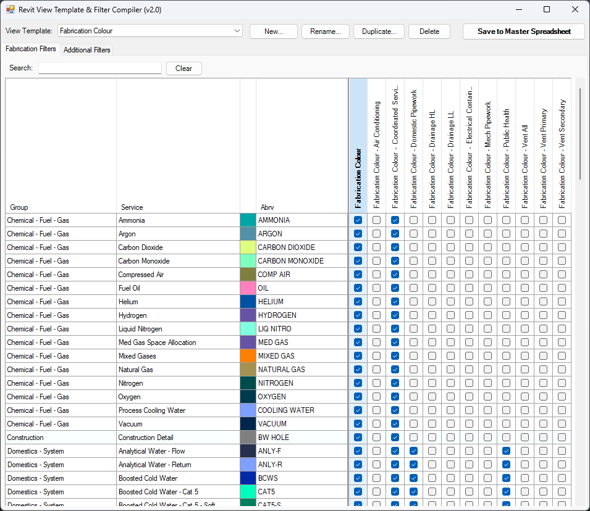
Task: Select the Ammonia service cell
Action: [179, 220]
